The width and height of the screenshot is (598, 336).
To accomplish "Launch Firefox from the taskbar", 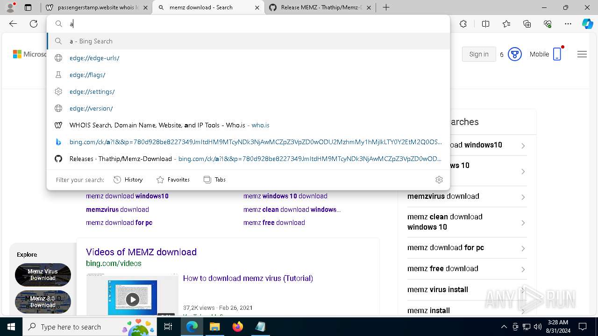I will [237, 327].
